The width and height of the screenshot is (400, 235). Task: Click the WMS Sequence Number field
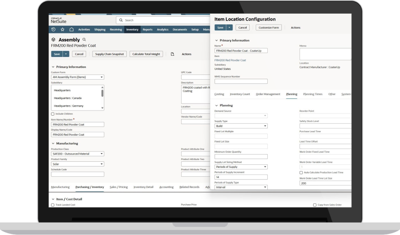(x=241, y=81)
